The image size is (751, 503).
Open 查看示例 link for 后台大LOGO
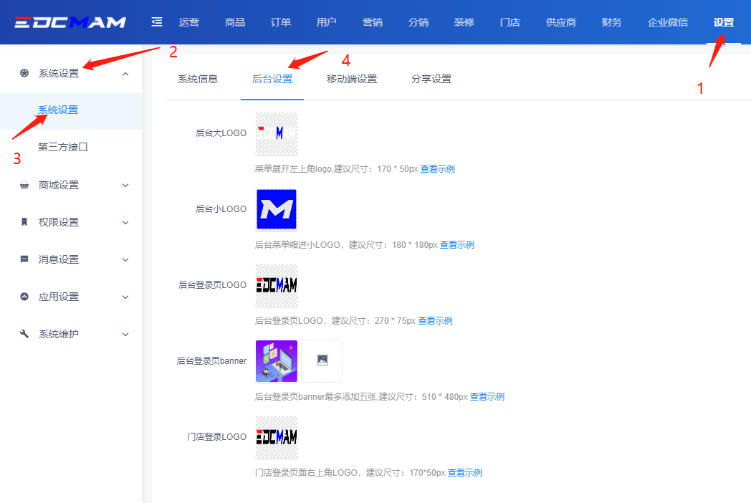437,169
